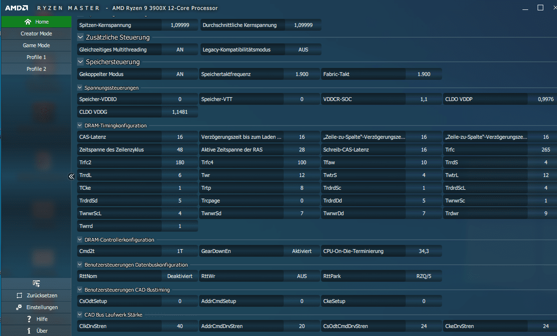Viewport: 557px width, 336px height.
Task: Click VDDCR-SOC value 1,1
Action: click(x=424, y=99)
